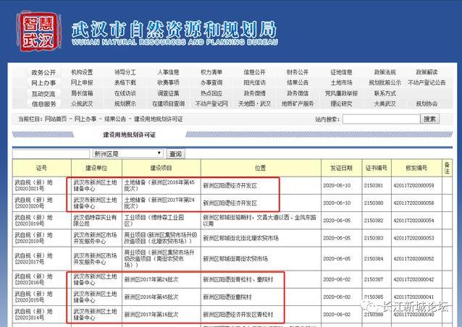Image resolution: width=462 pixels, height=327 pixels.
Task: Click 党风廉政举报 link
Action: 341,93
